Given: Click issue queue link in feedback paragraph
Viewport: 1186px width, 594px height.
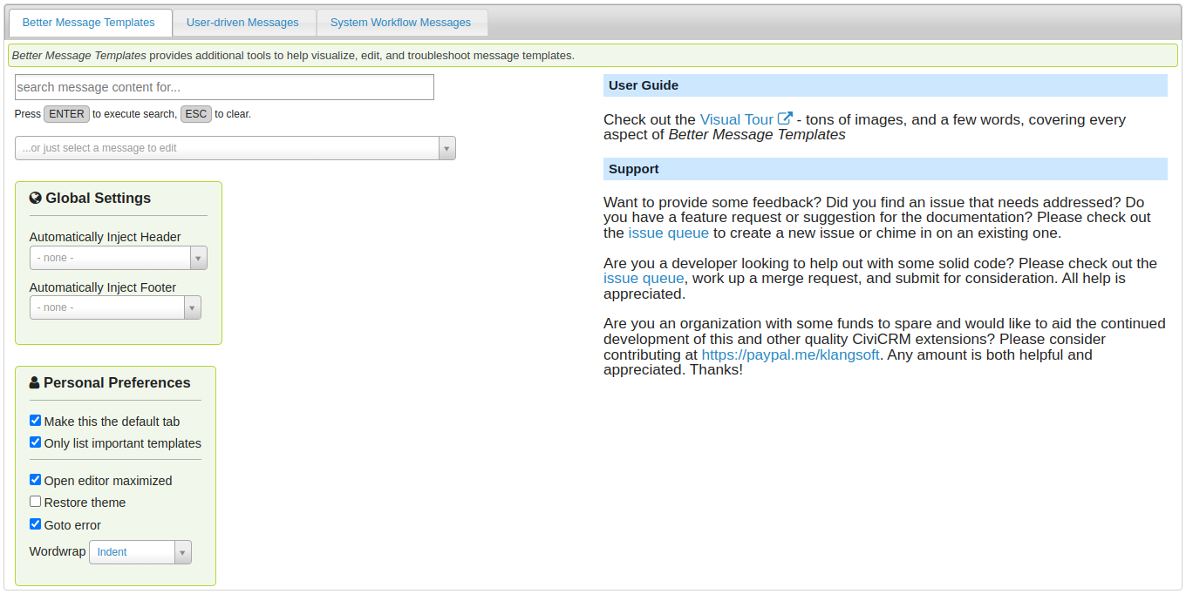Looking at the screenshot, I should (x=668, y=233).
